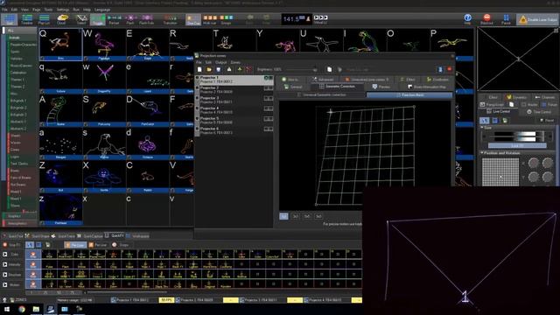Click the Groups toolbar icon

tap(226, 19)
